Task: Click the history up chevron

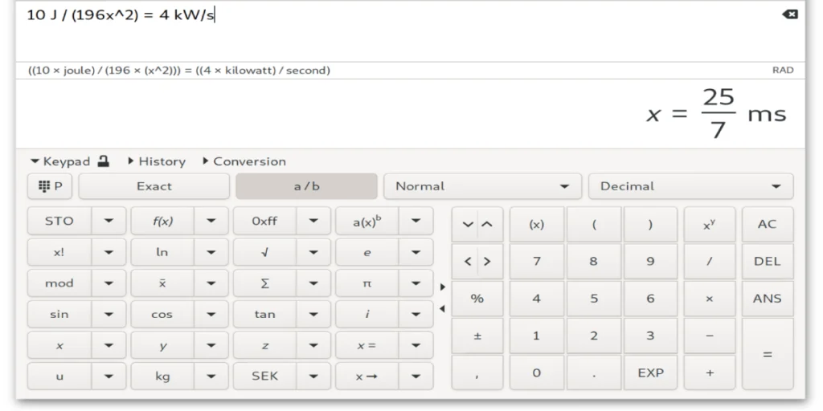Action: point(488,225)
